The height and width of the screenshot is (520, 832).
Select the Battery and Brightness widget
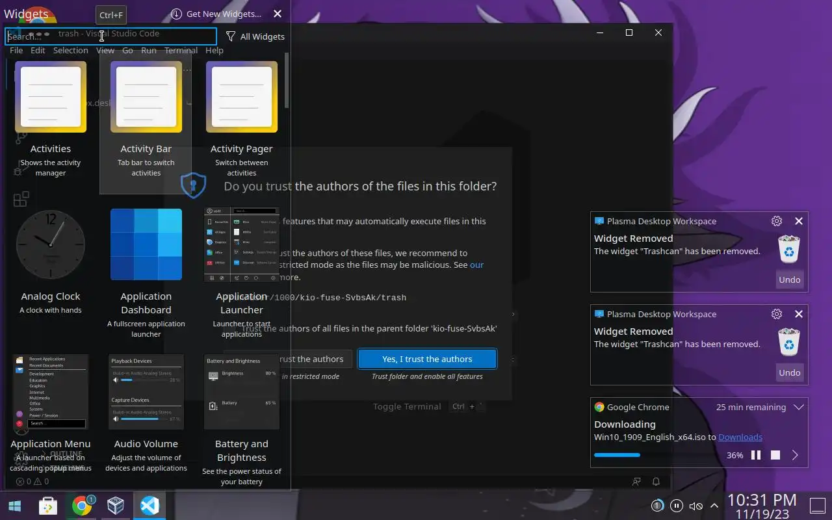click(242, 419)
